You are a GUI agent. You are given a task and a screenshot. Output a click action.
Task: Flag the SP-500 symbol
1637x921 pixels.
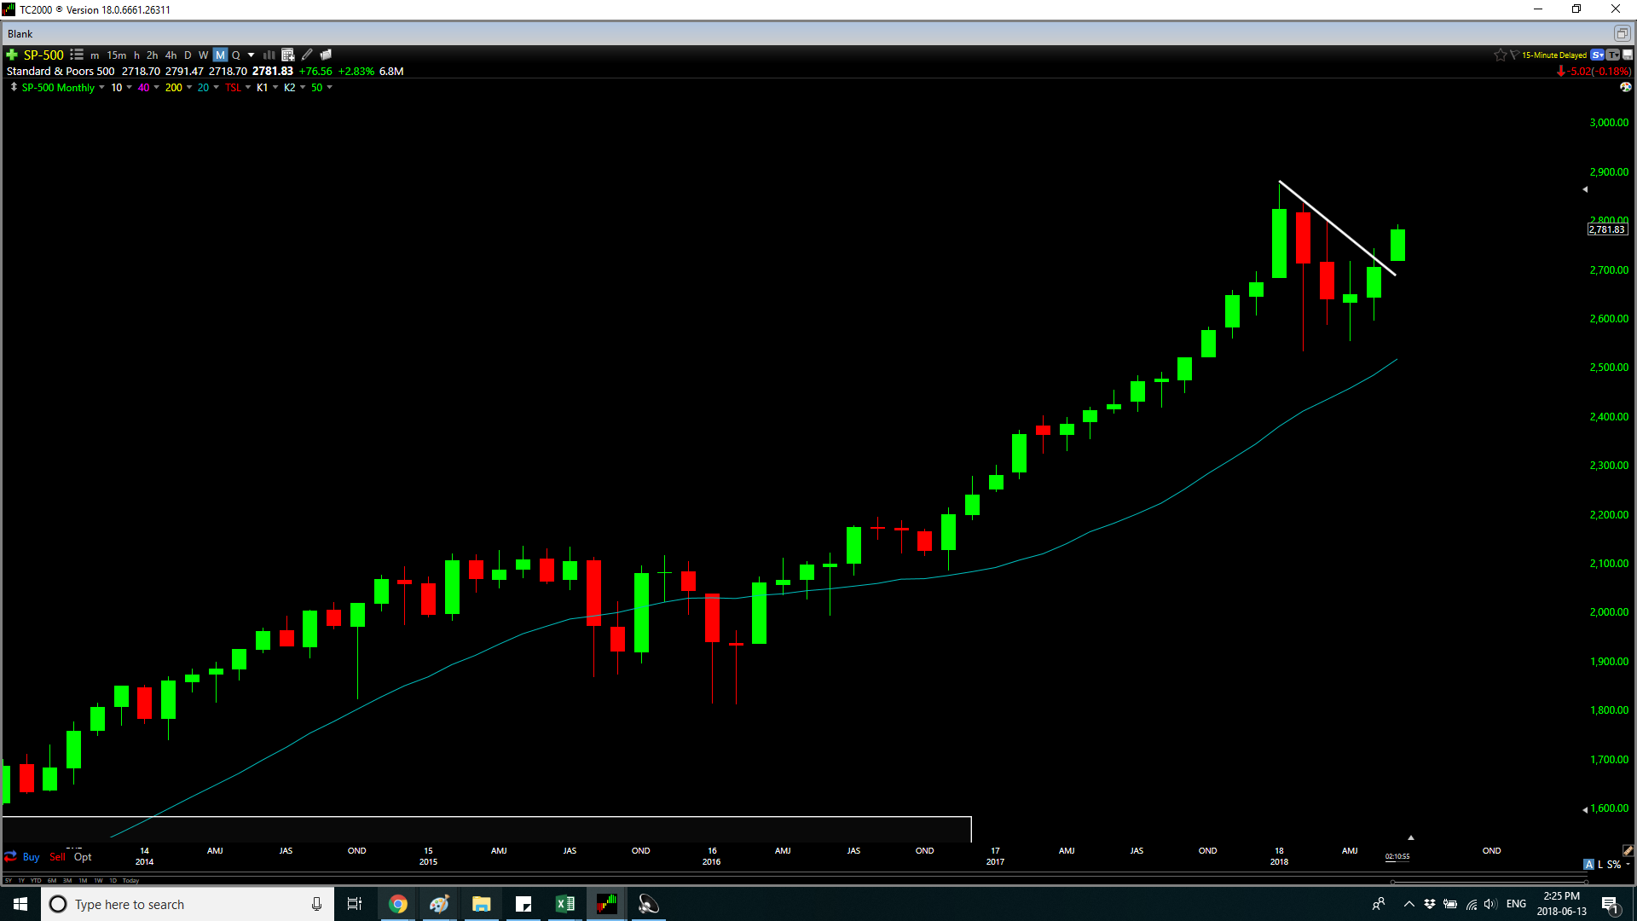point(1514,55)
